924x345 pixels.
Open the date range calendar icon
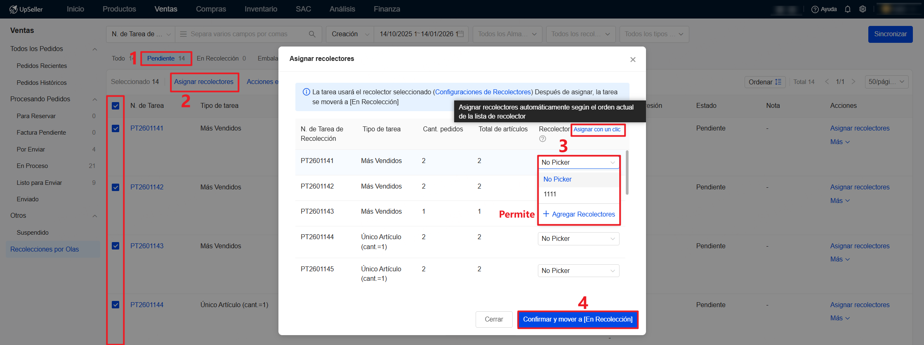click(461, 34)
